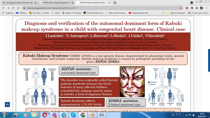Launch Telegram from the taskbar
This screenshot has height=118, width=210.
click(x=64, y=115)
